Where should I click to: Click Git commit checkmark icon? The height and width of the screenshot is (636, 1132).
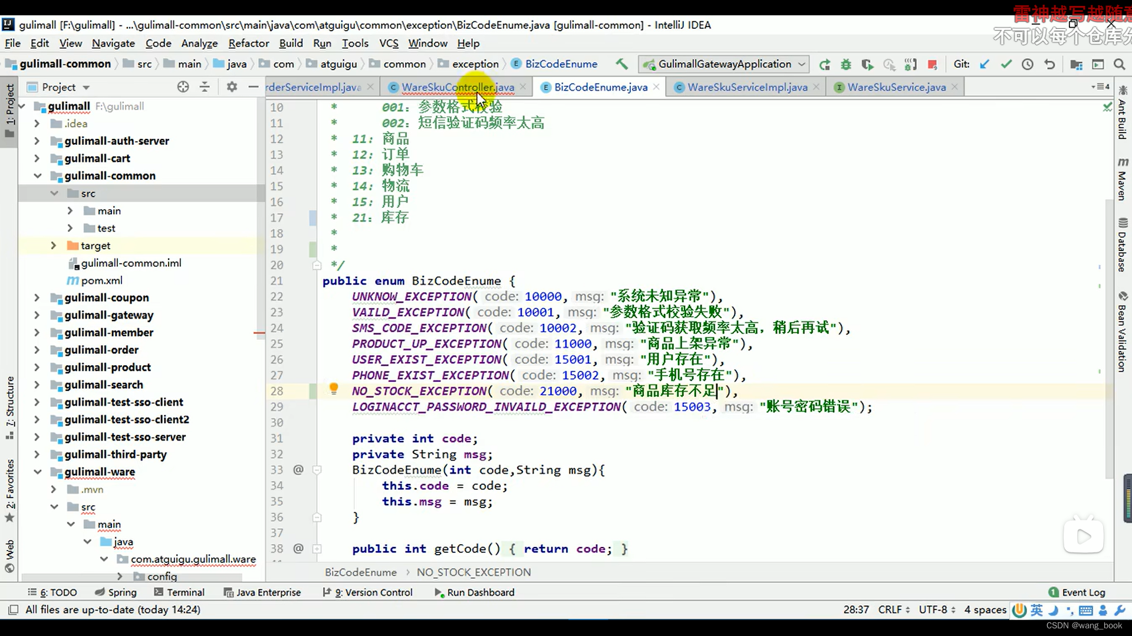[1006, 64]
